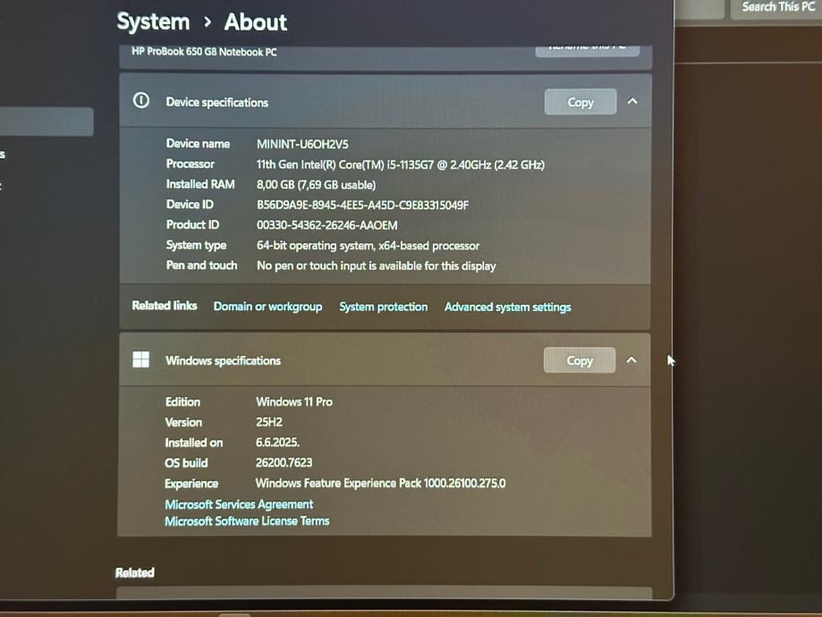Open Microsoft Software License Terms link
822x617 pixels.
[x=247, y=521]
